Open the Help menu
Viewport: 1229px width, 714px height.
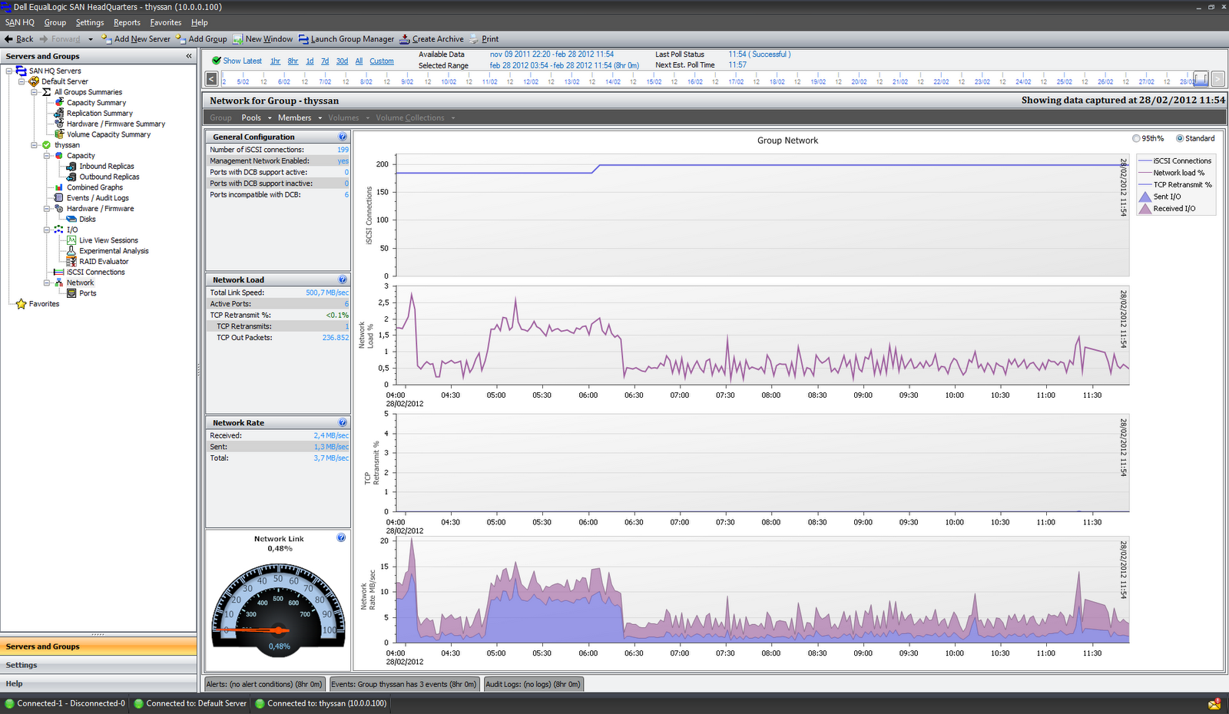click(x=200, y=22)
